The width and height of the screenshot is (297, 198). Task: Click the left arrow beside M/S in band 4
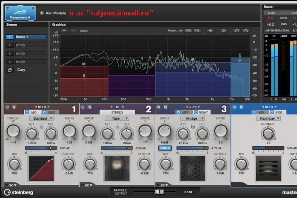click(x=263, y=107)
